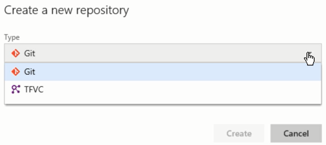326x145 pixels.
Task: Choose the TFVC option from the list
Action: [x=163, y=90]
